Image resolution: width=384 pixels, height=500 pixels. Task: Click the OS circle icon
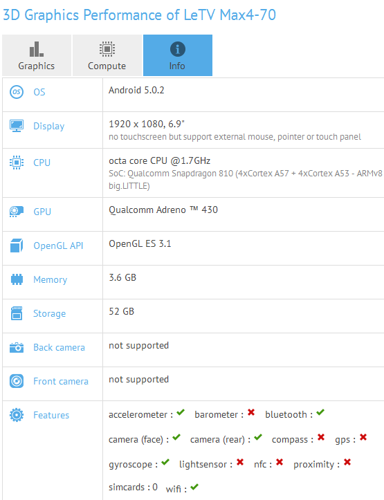pyautogui.click(x=17, y=92)
